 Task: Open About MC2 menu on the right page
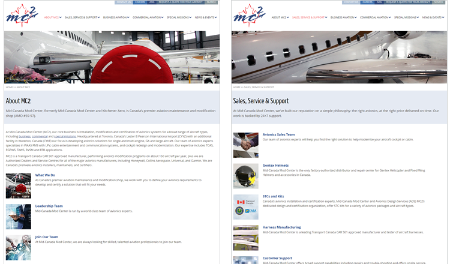(x=278, y=17)
